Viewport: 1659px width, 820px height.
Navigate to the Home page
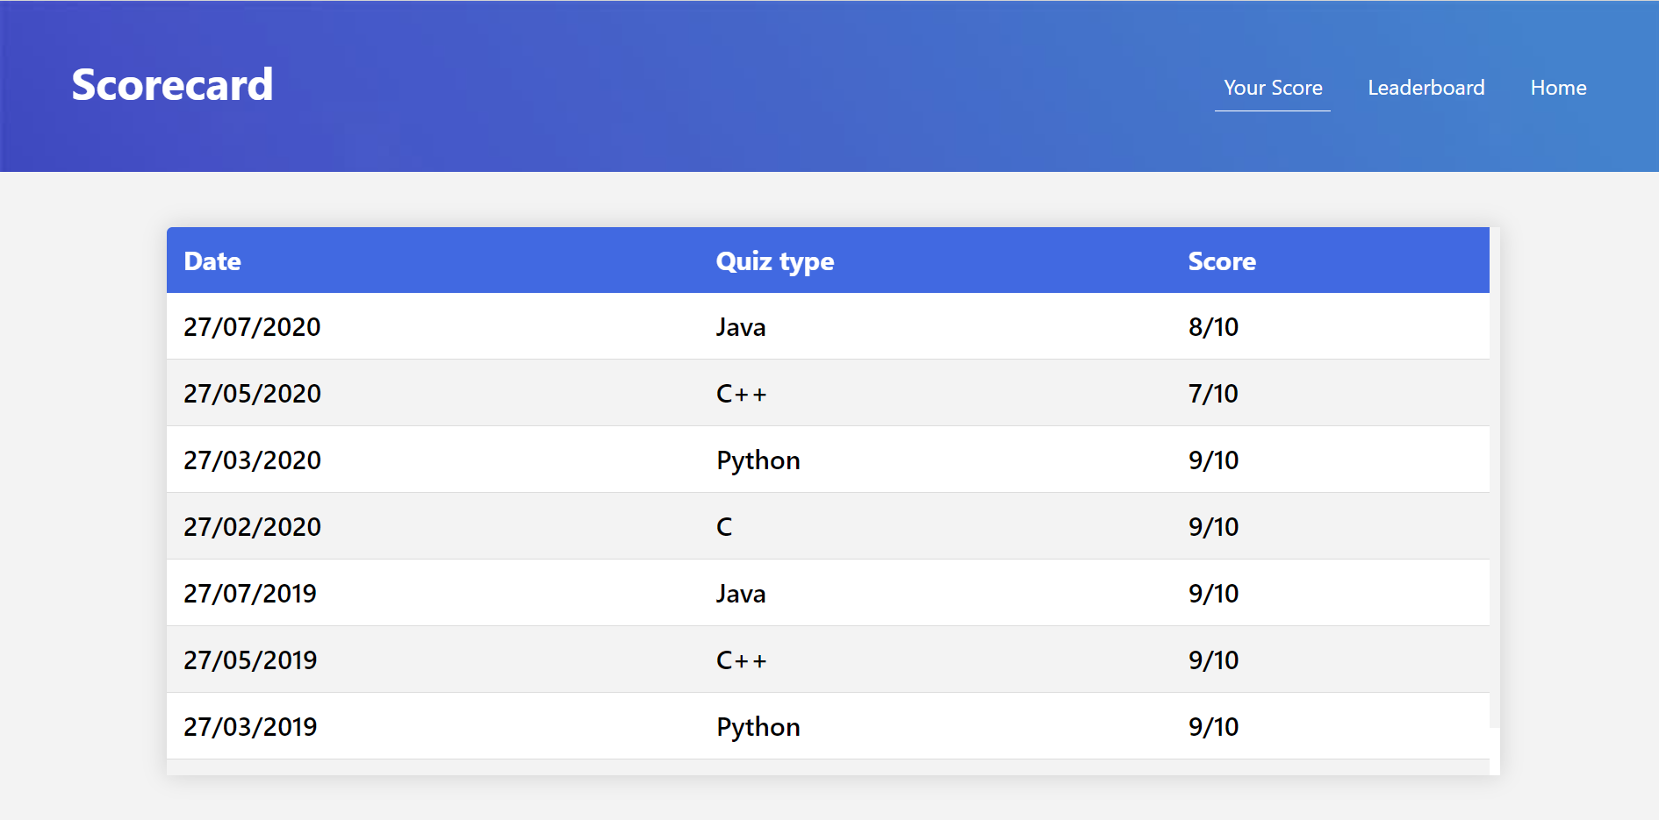pyautogui.click(x=1558, y=88)
